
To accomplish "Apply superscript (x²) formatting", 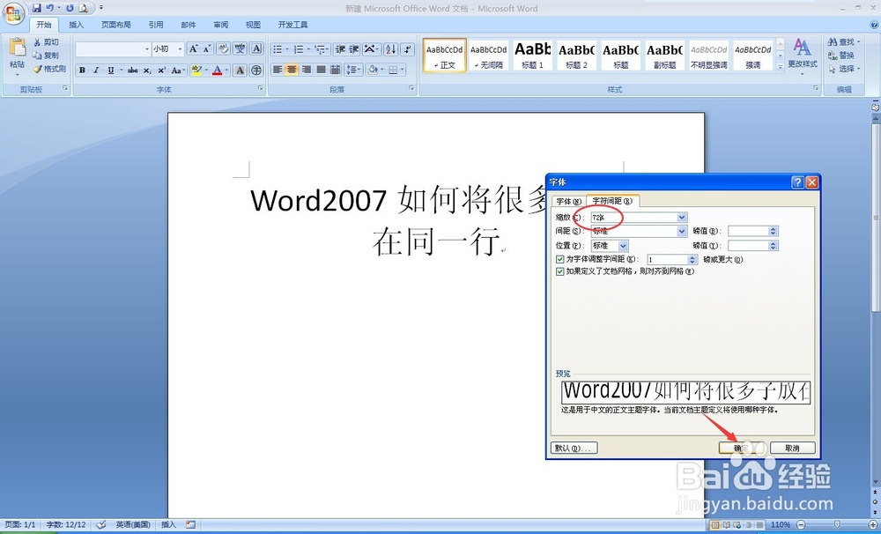I will pos(161,70).
